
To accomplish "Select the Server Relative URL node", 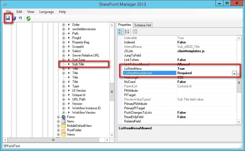I will [x=86, y=55].
